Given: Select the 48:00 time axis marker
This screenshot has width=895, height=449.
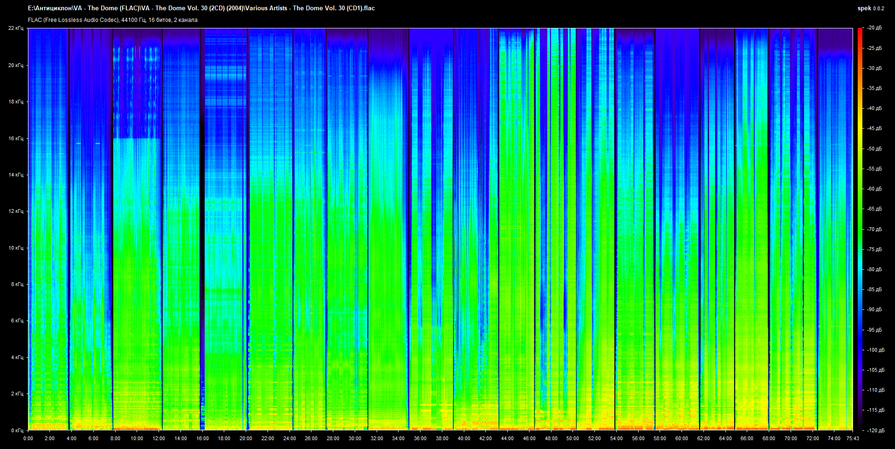Looking at the screenshot, I should coord(551,438).
